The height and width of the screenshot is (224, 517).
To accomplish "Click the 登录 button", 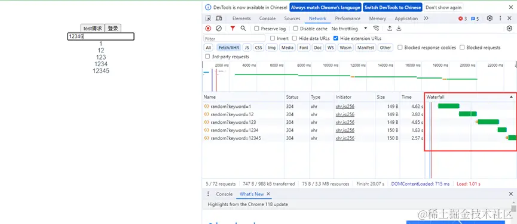I will pyautogui.click(x=113, y=29).
